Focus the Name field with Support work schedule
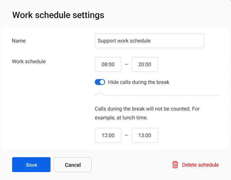Viewport: 231px width, 180px height. click(150, 41)
